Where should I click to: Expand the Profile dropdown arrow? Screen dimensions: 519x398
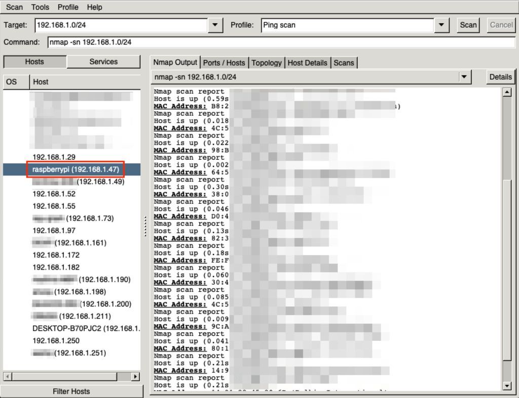pos(441,25)
